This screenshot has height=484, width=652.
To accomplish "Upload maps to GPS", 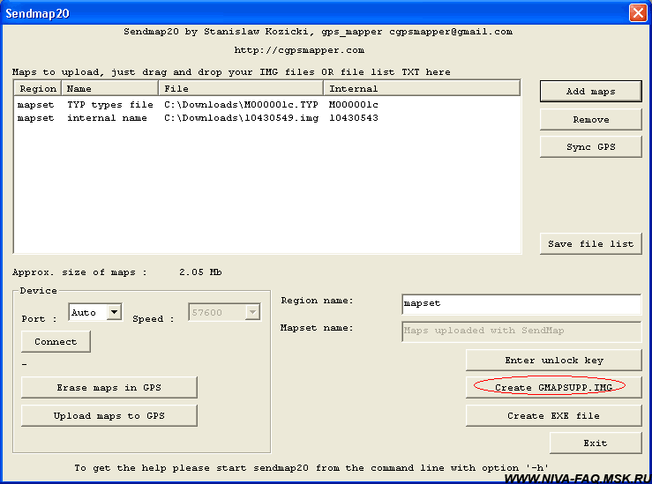I will (x=109, y=415).
